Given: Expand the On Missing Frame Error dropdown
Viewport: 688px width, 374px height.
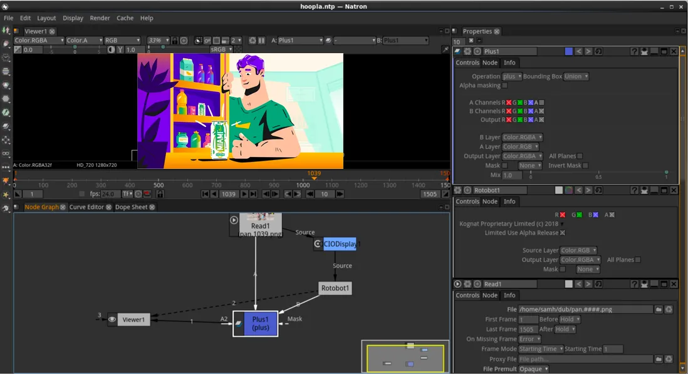Looking at the screenshot, I should point(529,339).
